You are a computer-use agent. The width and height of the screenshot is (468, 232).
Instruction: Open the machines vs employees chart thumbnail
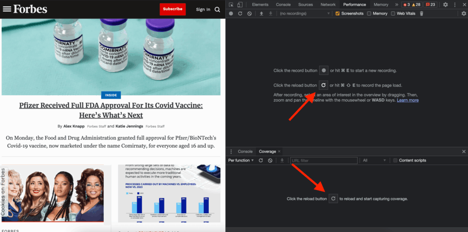click(169, 194)
